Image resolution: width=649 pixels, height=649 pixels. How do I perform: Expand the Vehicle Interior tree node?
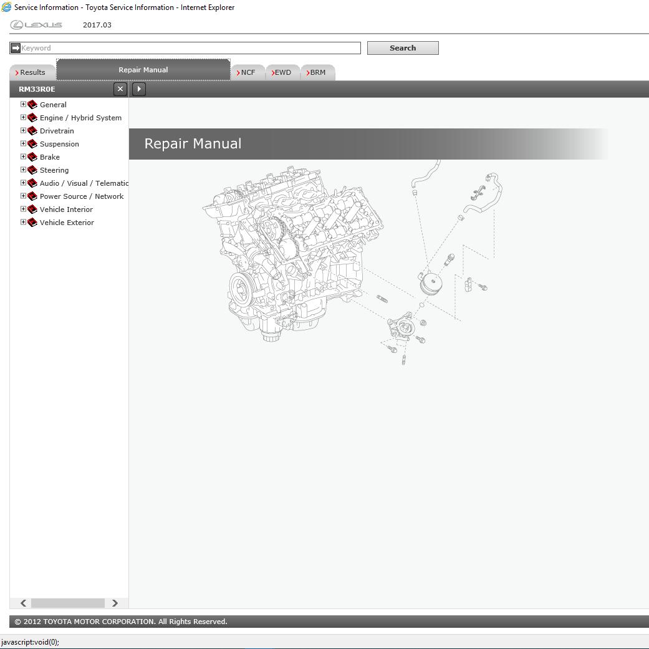23,209
